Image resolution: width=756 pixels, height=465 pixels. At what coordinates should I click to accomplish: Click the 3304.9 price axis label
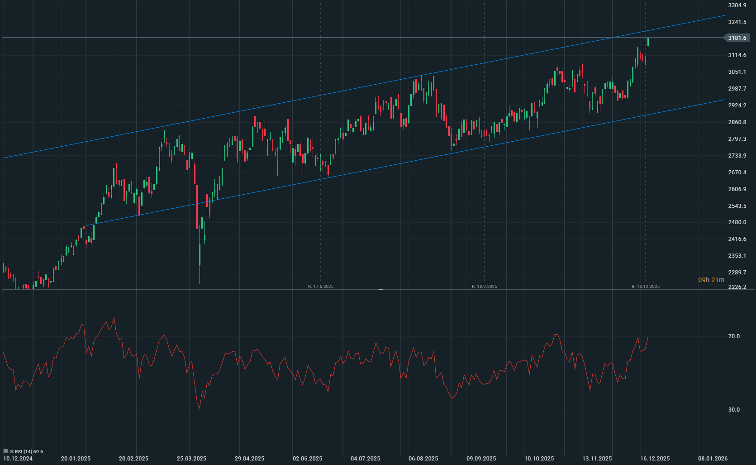737,5
